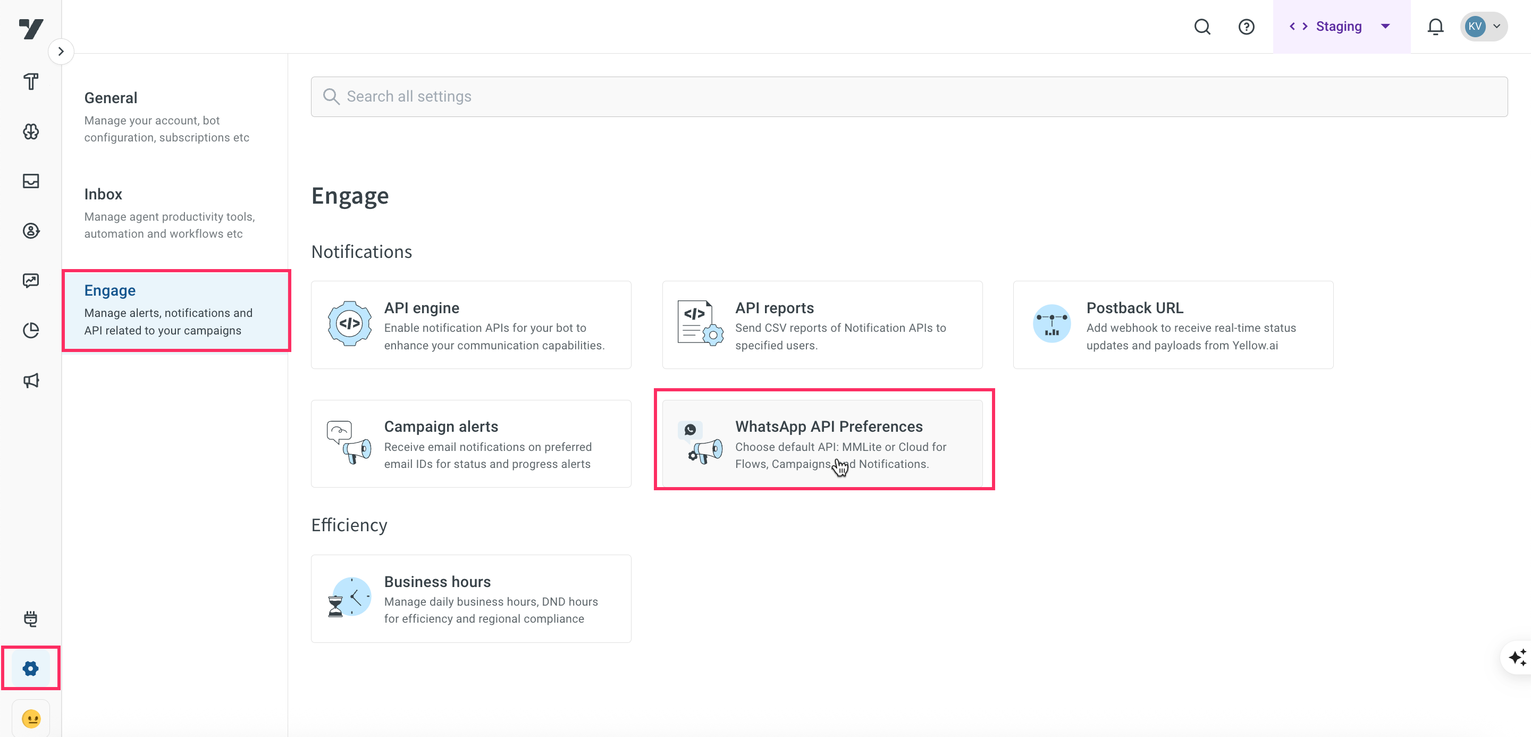This screenshot has height=737, width=1531.
Task: Open the Business hours card
Action: pos(470,599)
